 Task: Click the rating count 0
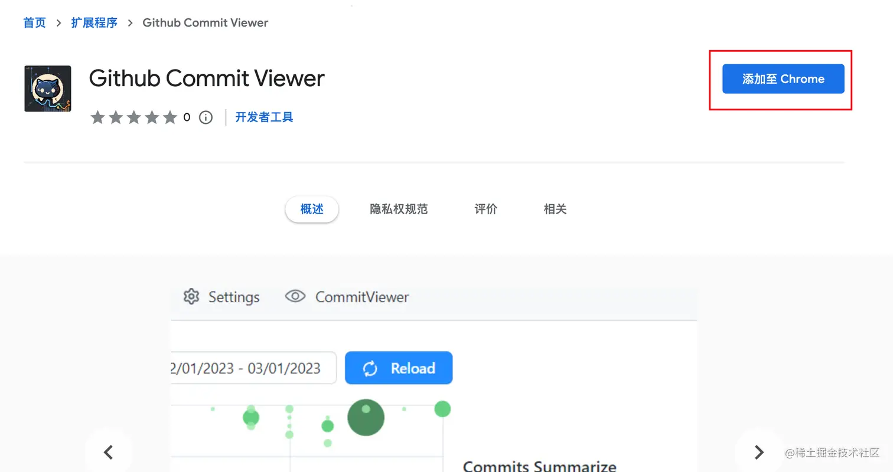coord(187,117)
